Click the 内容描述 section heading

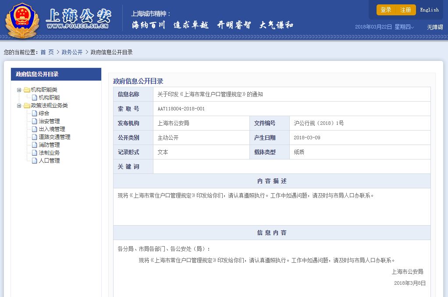272,181
